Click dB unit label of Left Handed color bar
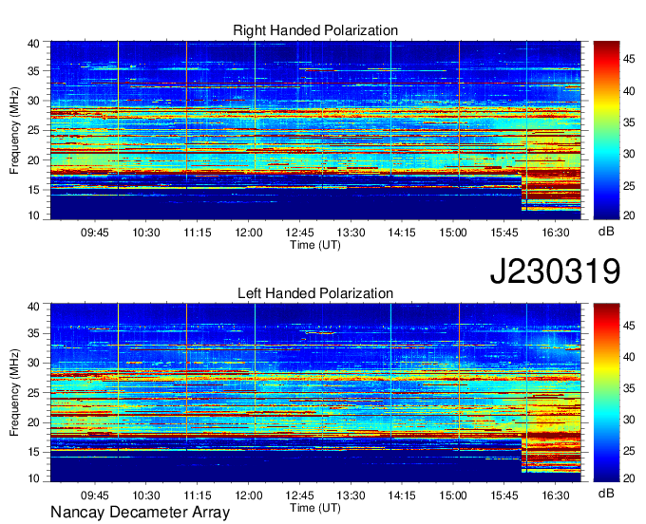Screen dimensions: 646x524 [606, 493]
